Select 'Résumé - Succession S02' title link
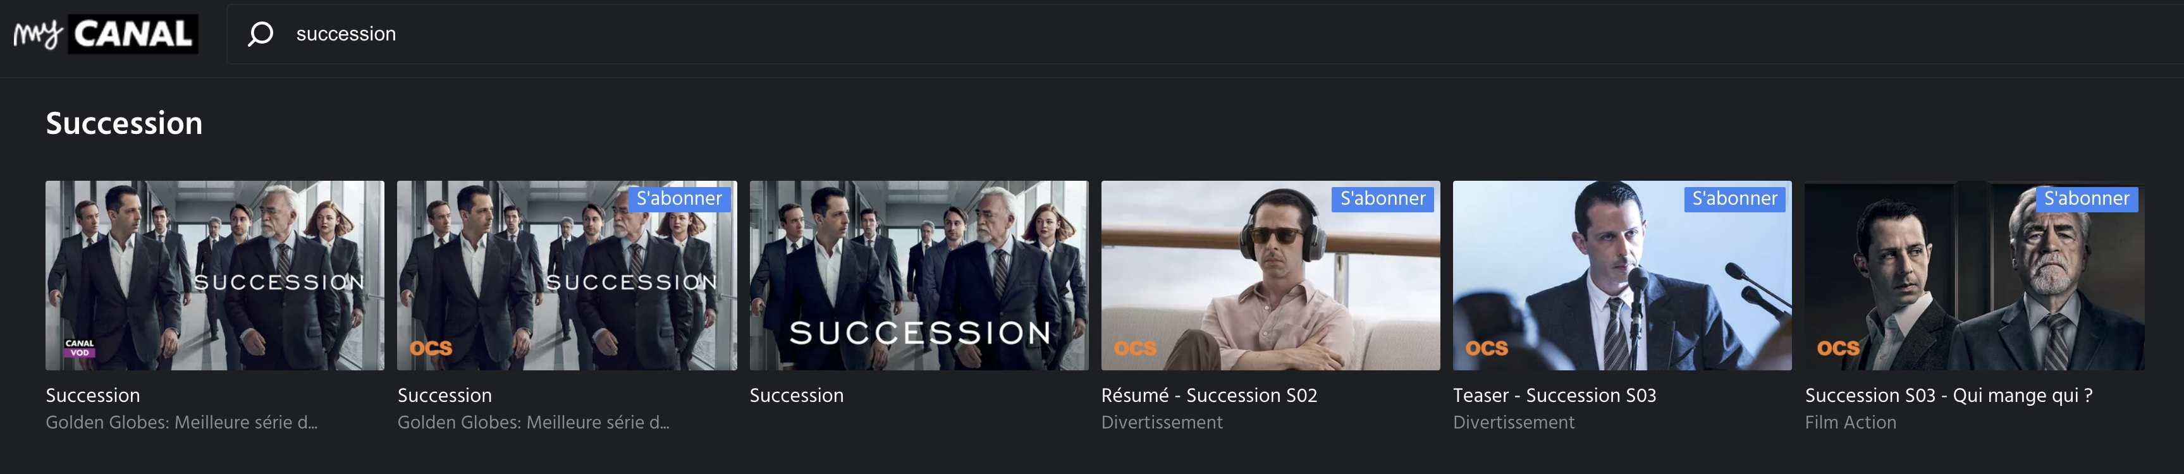Screen dimensions: 2184x474 coord(1209,395)
